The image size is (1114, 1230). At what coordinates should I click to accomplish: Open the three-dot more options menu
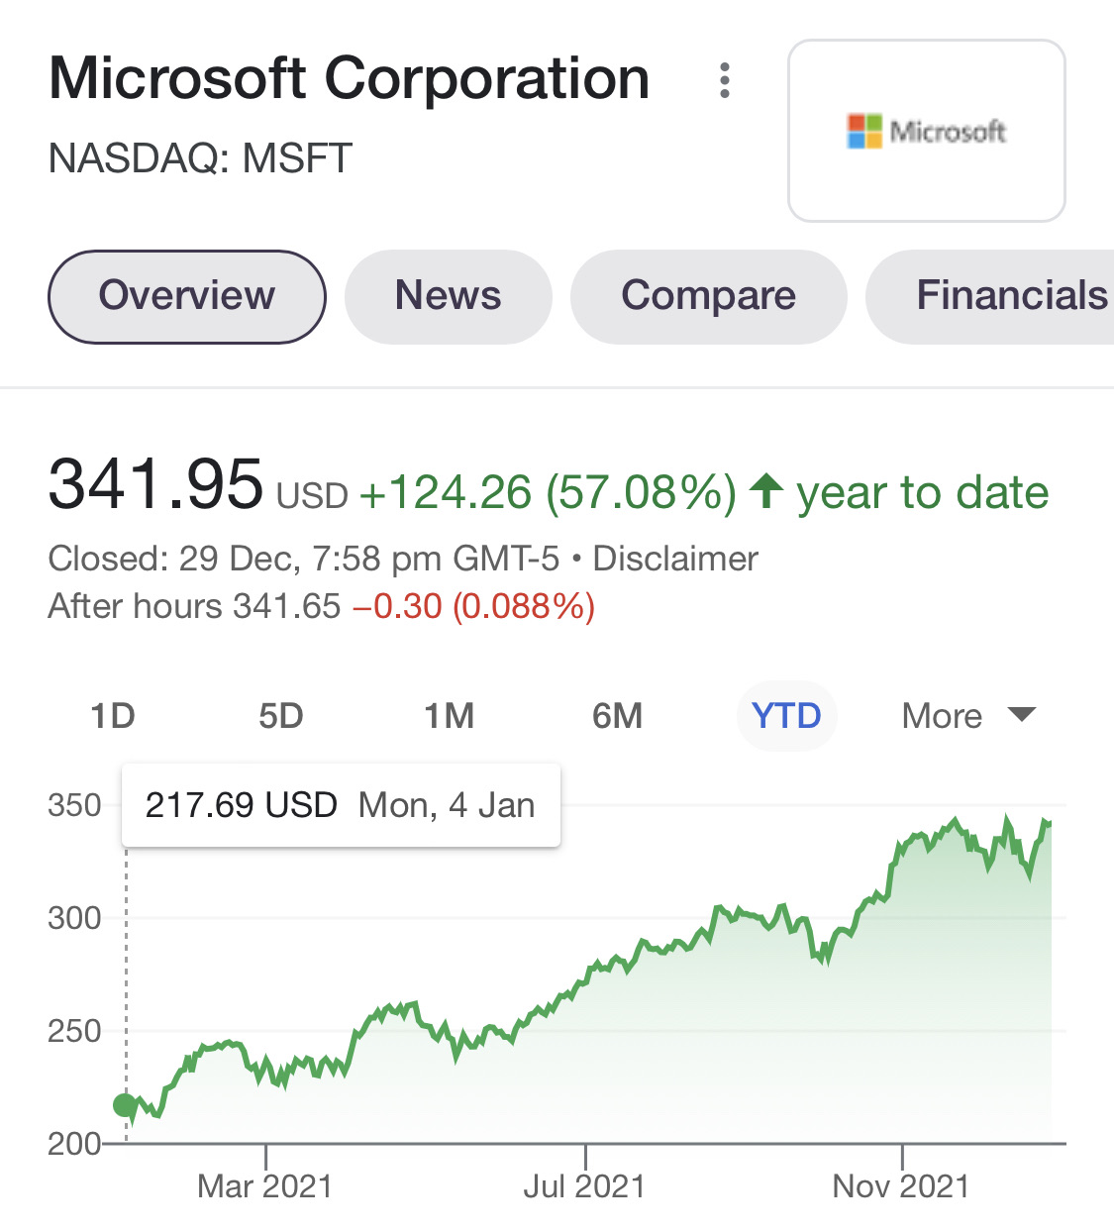pos(725,80)
